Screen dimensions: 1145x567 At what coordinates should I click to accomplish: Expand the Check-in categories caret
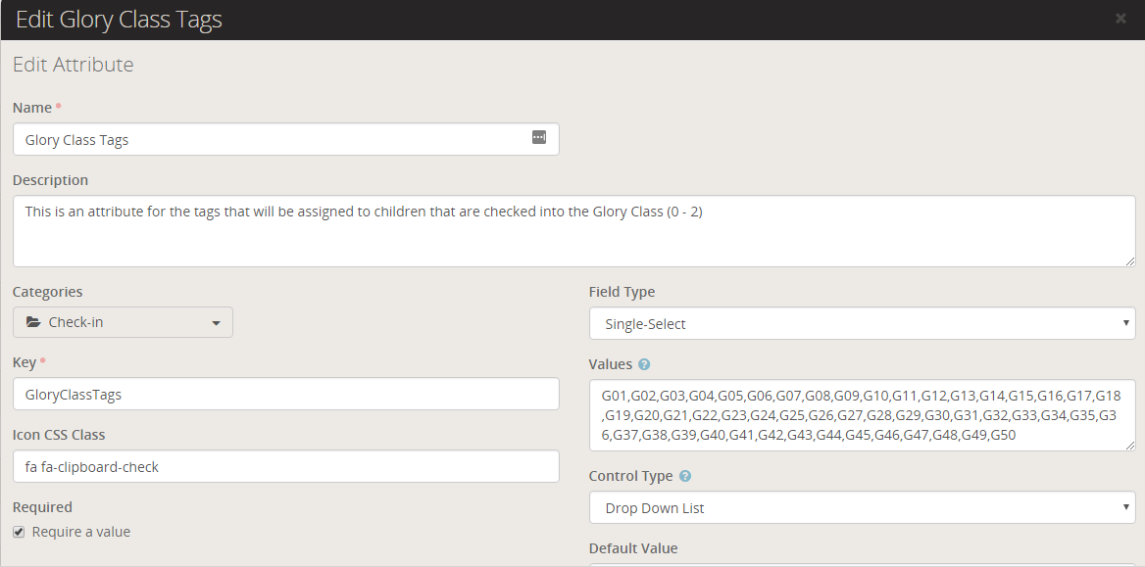coord(216,323)
